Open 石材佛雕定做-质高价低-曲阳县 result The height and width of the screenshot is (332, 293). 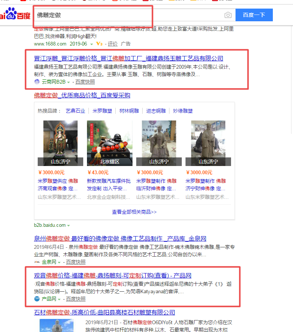[x=105, y=312]
